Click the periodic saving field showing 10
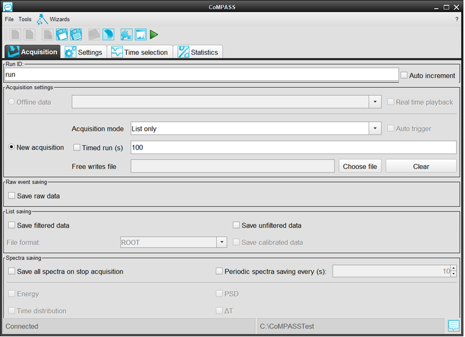Screen dimensions: 465x337 tap(391, 271)
